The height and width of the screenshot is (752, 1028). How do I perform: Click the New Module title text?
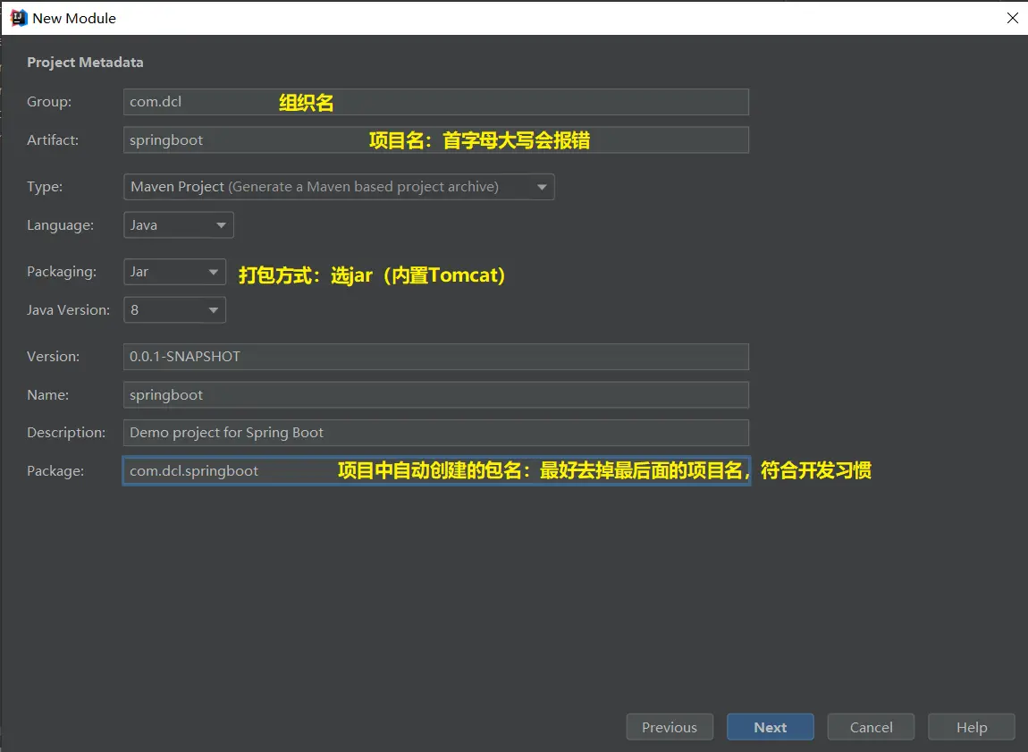74,19
